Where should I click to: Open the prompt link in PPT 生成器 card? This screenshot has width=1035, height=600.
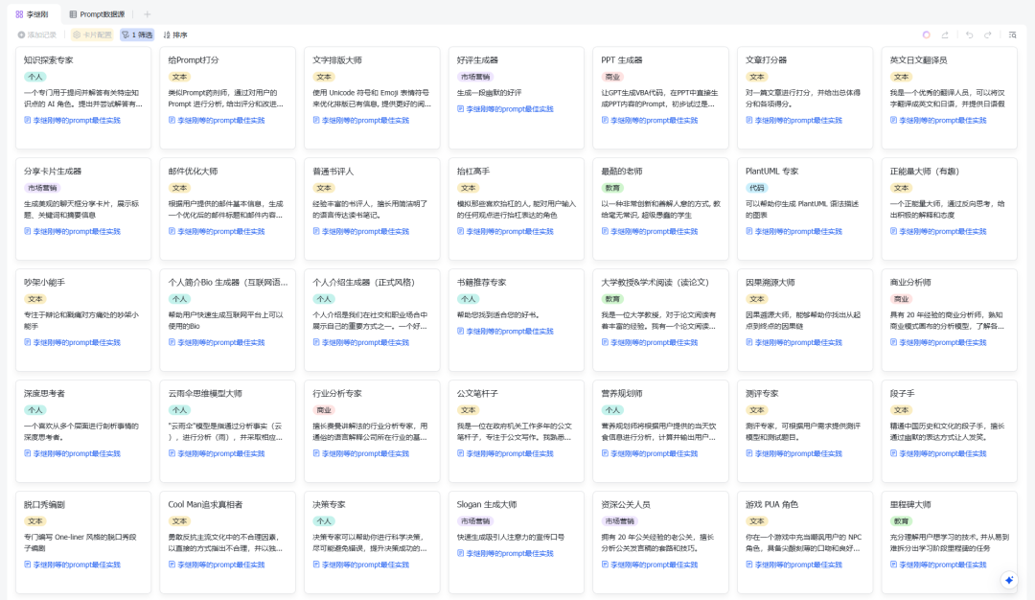tap(650, 120)
